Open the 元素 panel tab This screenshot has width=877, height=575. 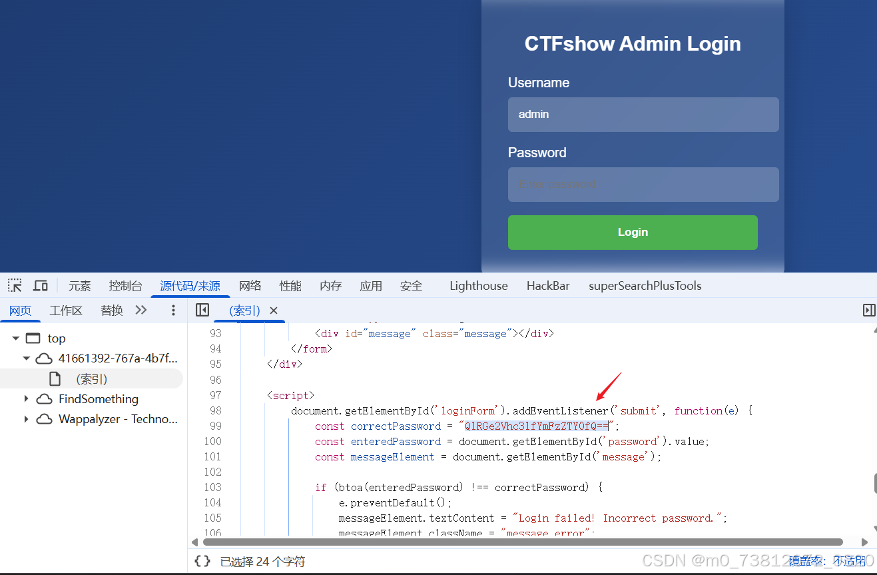(79, 286)
